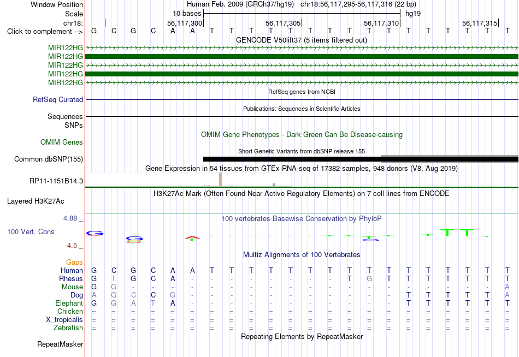Open 'RefSeq genes from NCBI' track title
The width and height of the screenshot is (519, 357).
(302, 92)
